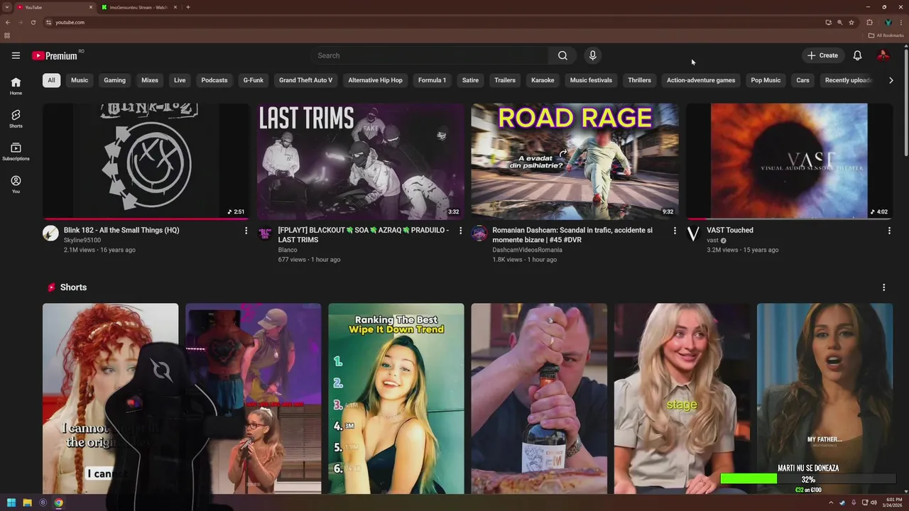
Task: Filter by Grand Theft Auto V chip
Action: (305, 80)
